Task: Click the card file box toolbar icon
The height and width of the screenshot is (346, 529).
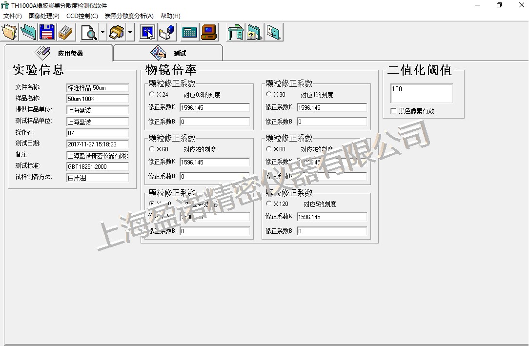Action: 65,32
